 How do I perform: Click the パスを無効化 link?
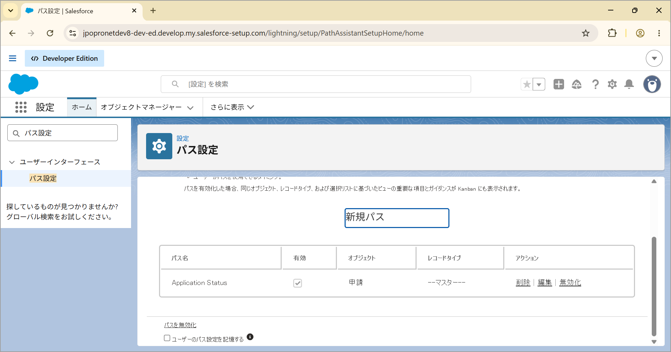click(180, 325)
